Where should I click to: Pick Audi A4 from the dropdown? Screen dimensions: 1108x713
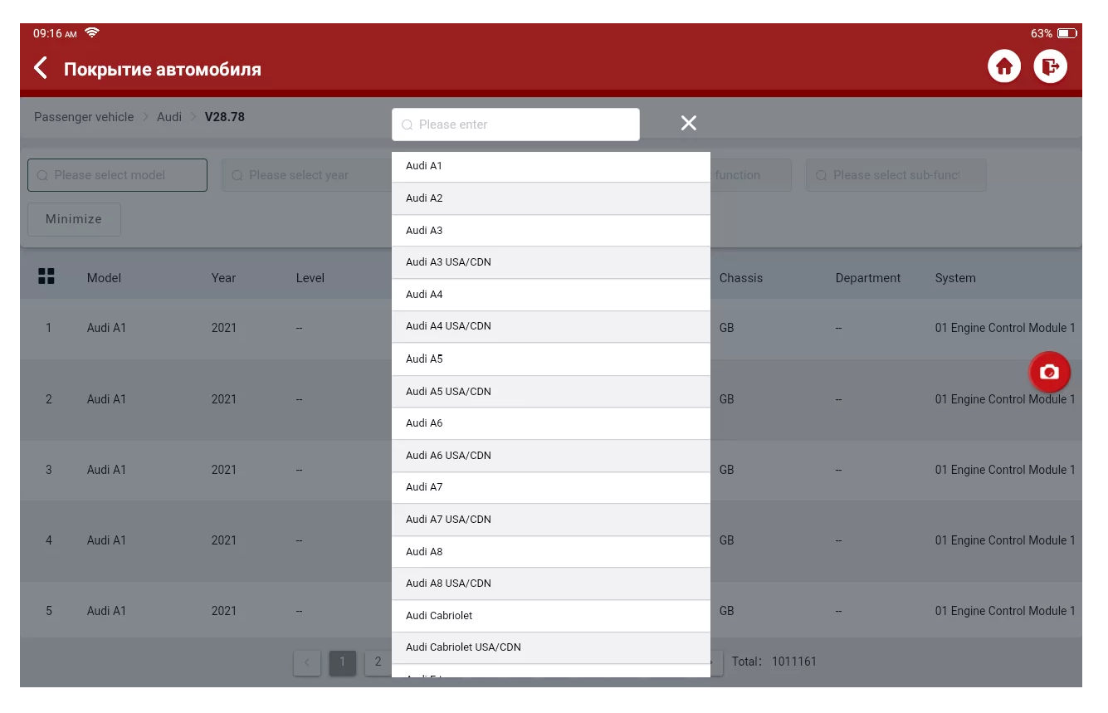click(x=551, y=295)
